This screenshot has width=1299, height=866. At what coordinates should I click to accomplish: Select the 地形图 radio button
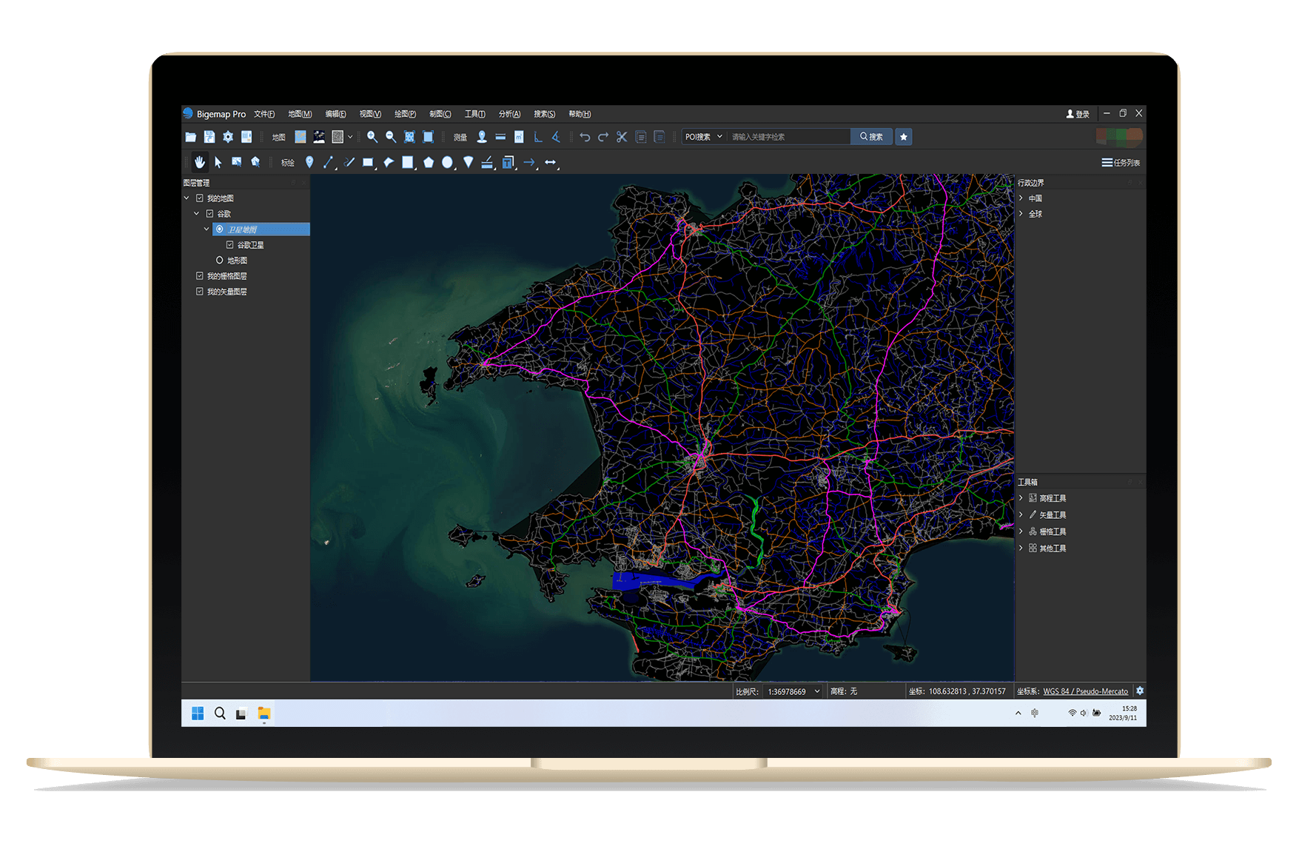[220, 261]
